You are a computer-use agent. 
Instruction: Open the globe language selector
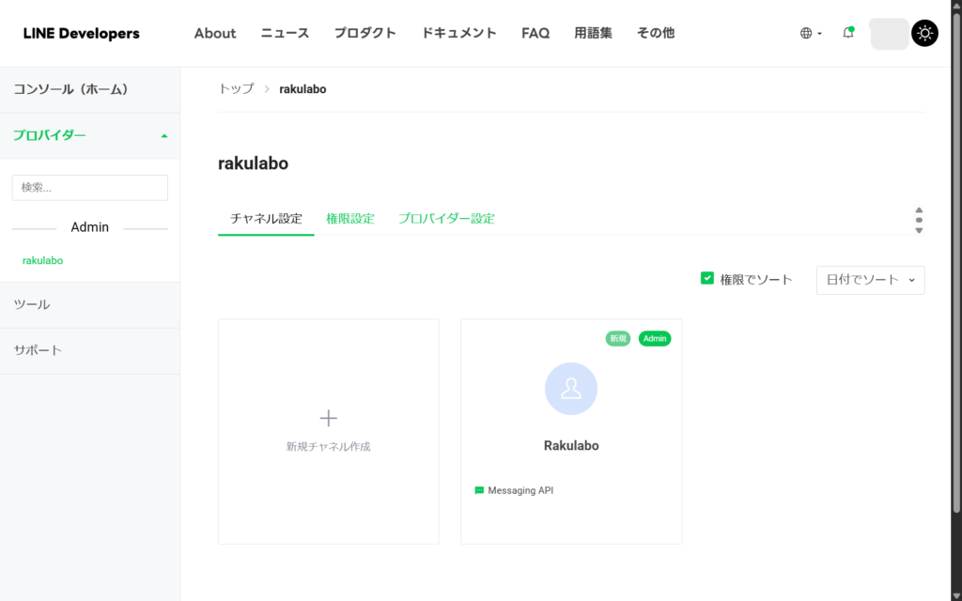point(806,33)
